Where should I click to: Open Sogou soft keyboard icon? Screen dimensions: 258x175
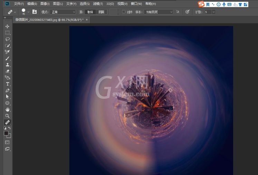[229, 5]
